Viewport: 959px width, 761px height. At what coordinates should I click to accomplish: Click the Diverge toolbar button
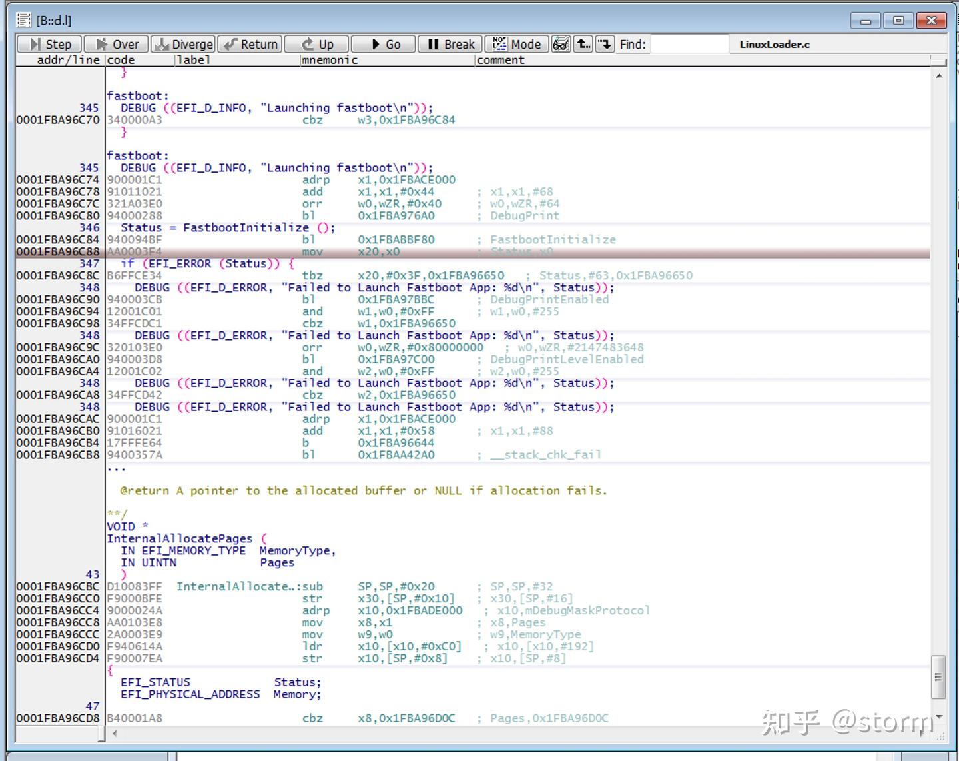point(183,44)
